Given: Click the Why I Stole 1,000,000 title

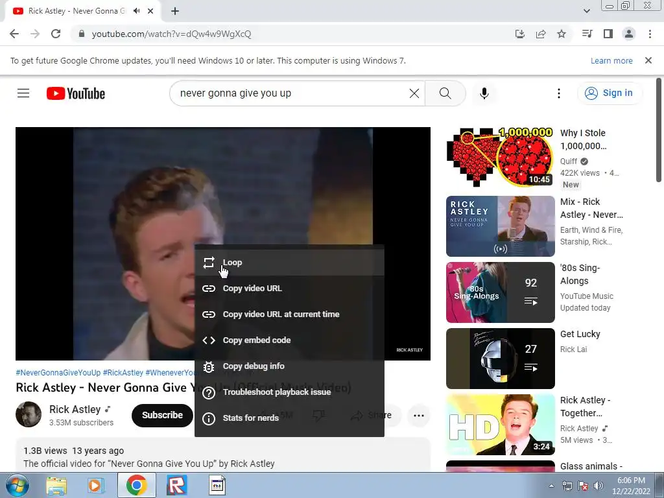Looking at the screenshot, I should 583,139.
